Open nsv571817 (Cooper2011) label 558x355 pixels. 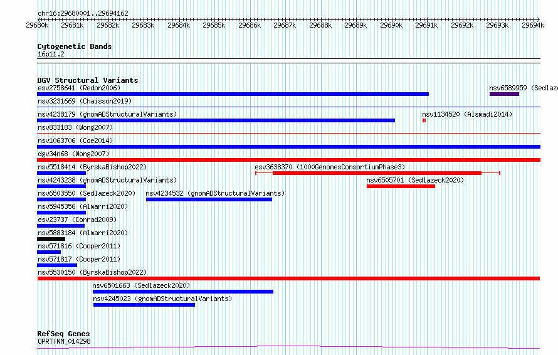79,259
